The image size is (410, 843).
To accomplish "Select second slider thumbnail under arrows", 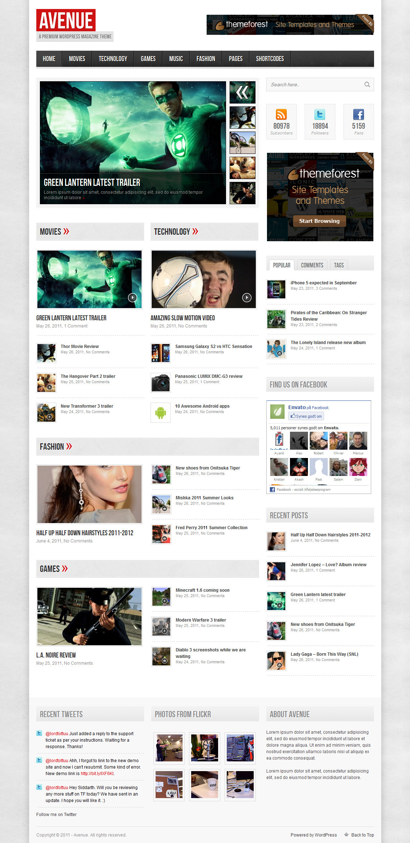I will point(243,118).
